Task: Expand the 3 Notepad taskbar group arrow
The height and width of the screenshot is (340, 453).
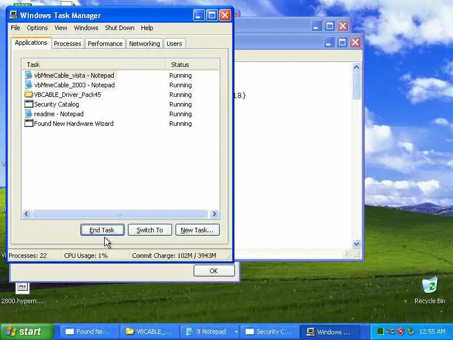Action: tap(236, 331)
